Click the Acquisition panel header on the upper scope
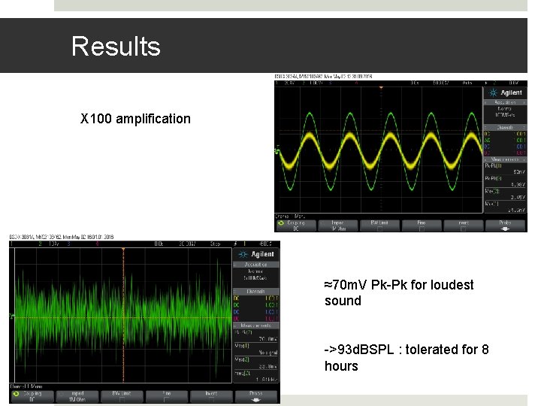 (505, 102)
